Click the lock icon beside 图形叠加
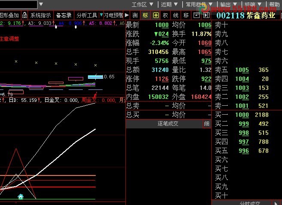 point(24,15)
